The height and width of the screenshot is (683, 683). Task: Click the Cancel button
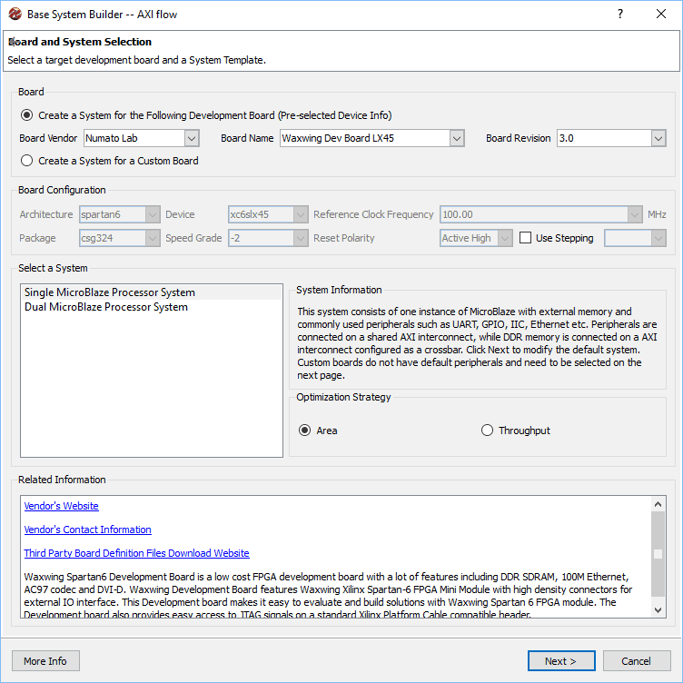point(637,661)
